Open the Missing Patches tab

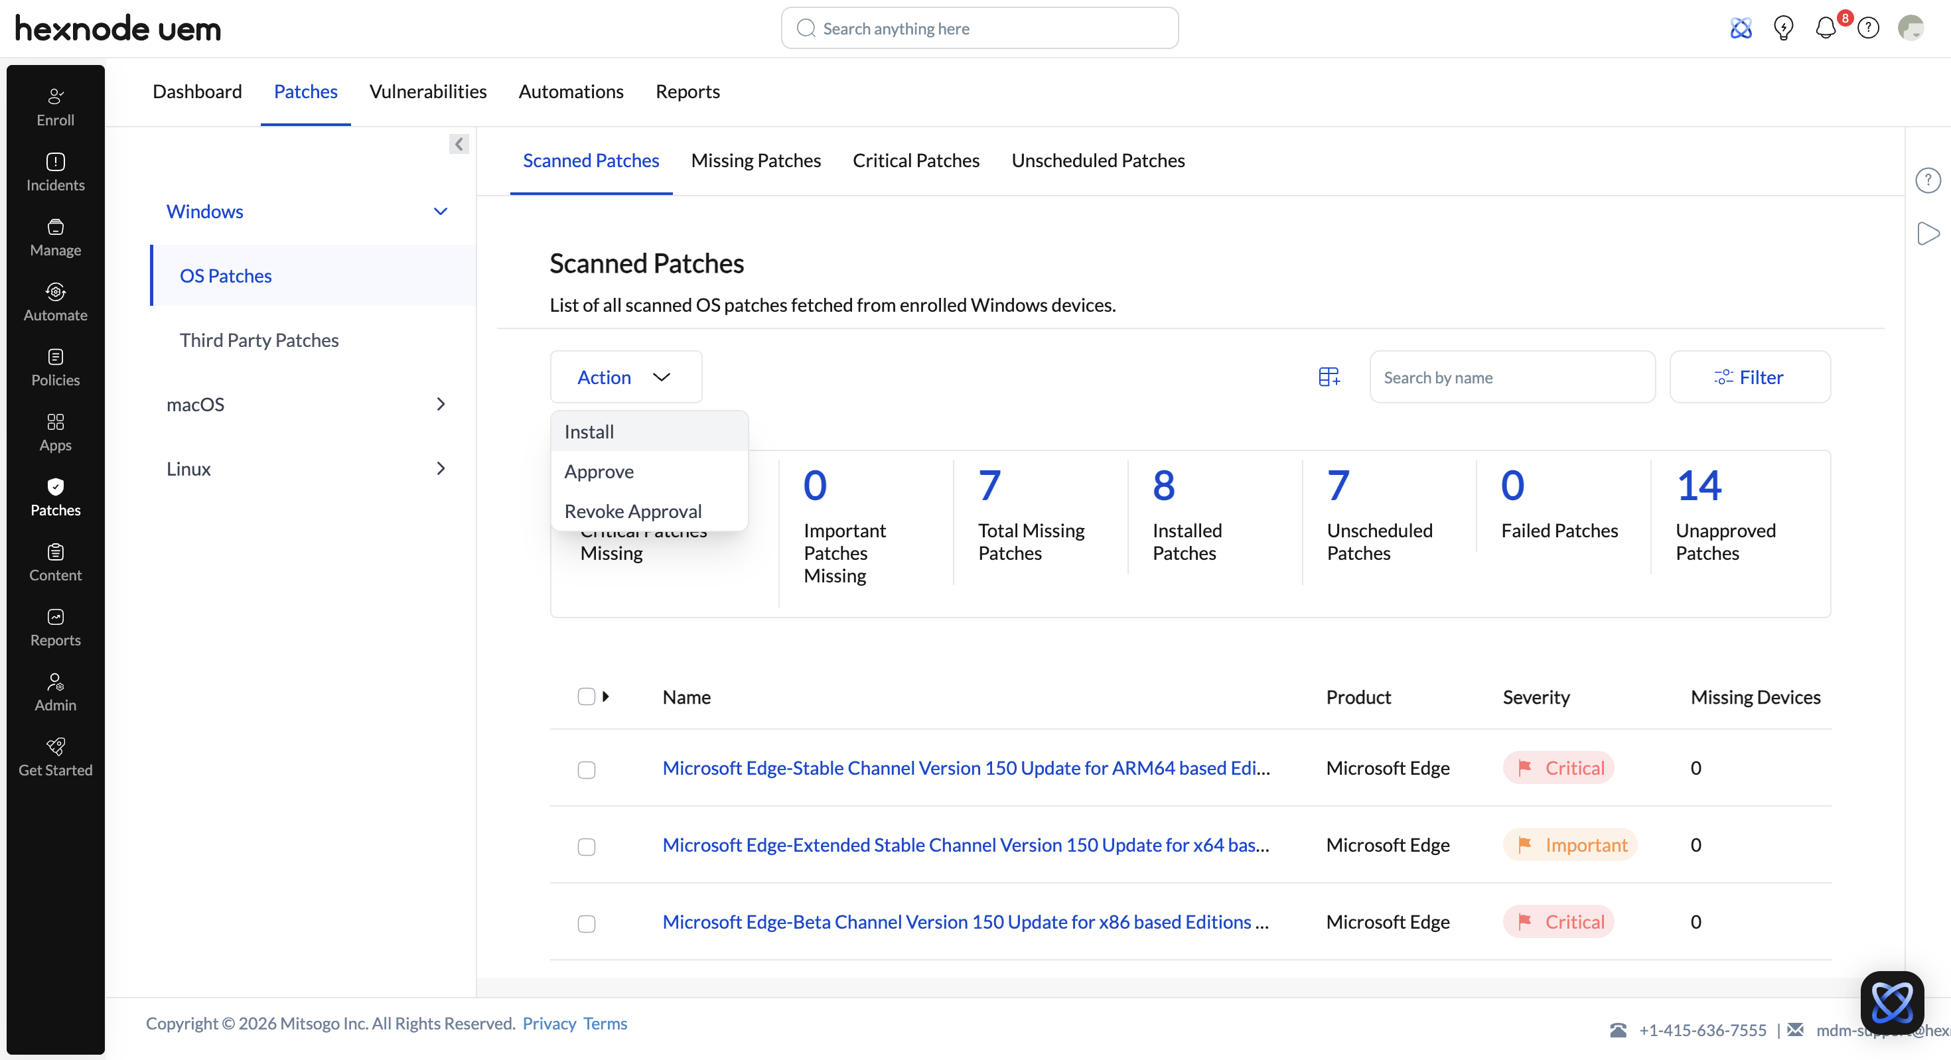755,161
